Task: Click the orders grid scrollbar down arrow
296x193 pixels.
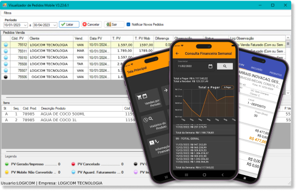Action: (288, 93)
